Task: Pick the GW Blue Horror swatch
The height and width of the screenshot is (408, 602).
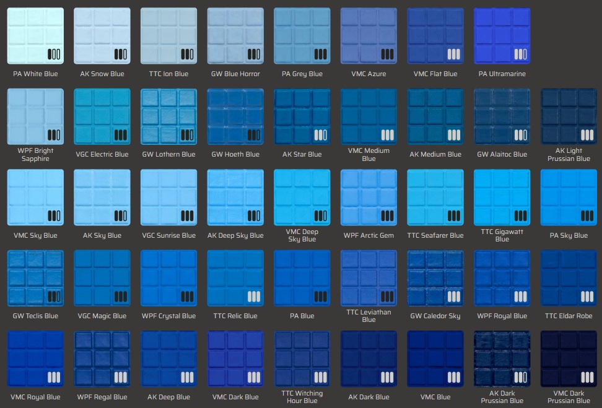Action: pos(235,36)
